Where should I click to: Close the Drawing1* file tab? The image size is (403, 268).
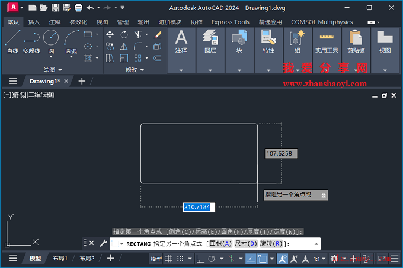[66, 81]
